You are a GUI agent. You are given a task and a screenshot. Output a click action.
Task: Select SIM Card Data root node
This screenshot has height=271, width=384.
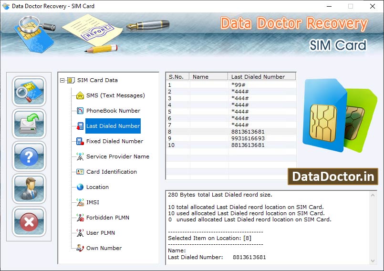[97, 80]
